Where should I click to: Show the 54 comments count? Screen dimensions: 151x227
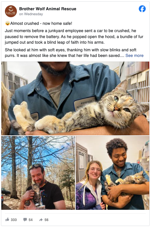pyautogui.click(x=30, y=220)
